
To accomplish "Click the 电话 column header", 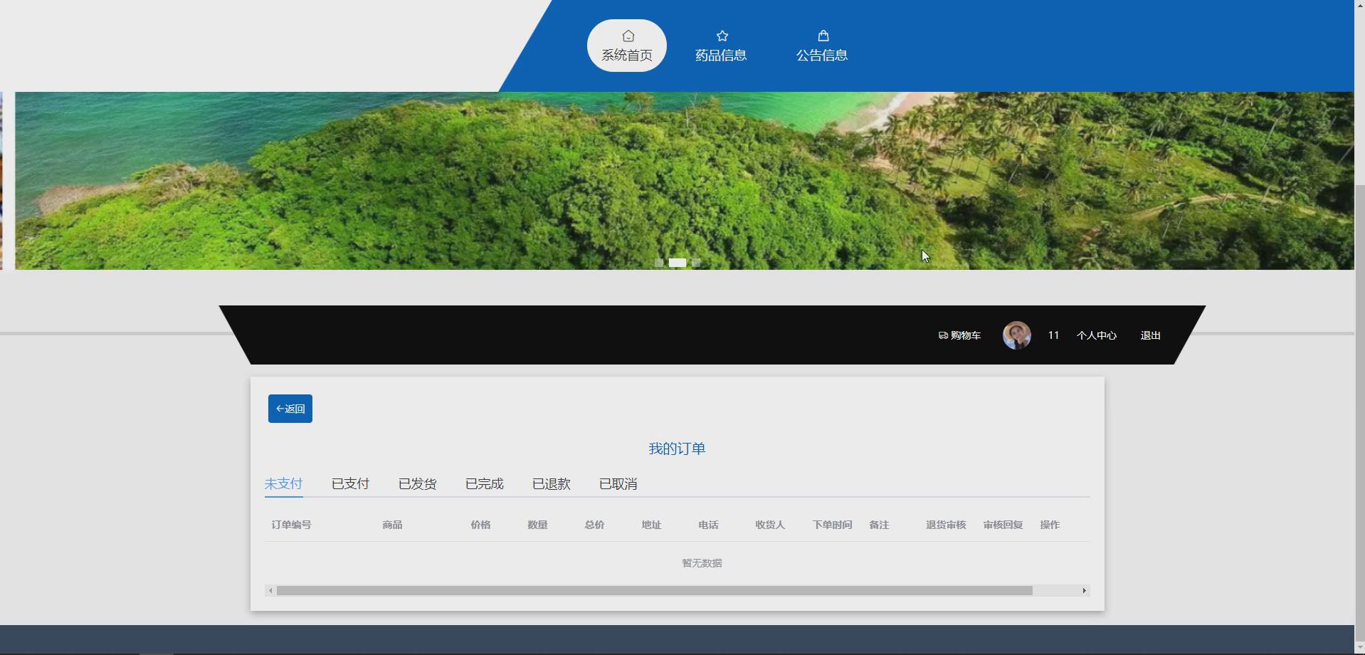I will (x=708, y=525).
